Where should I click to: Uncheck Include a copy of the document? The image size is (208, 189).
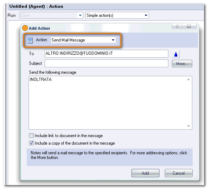(x=31, y=143)
